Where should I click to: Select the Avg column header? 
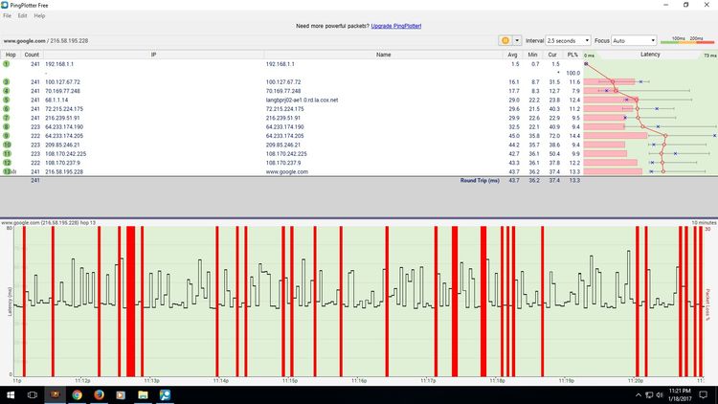pyautogui.click(x=512, y=55)
